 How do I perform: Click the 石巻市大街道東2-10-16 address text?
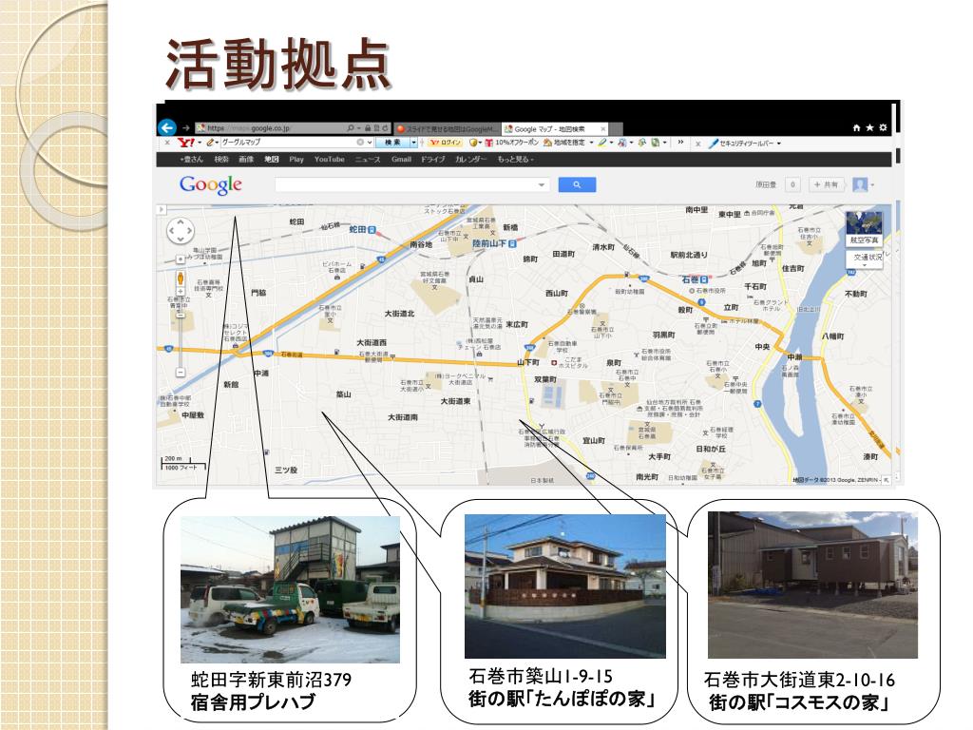coord(799,680)
